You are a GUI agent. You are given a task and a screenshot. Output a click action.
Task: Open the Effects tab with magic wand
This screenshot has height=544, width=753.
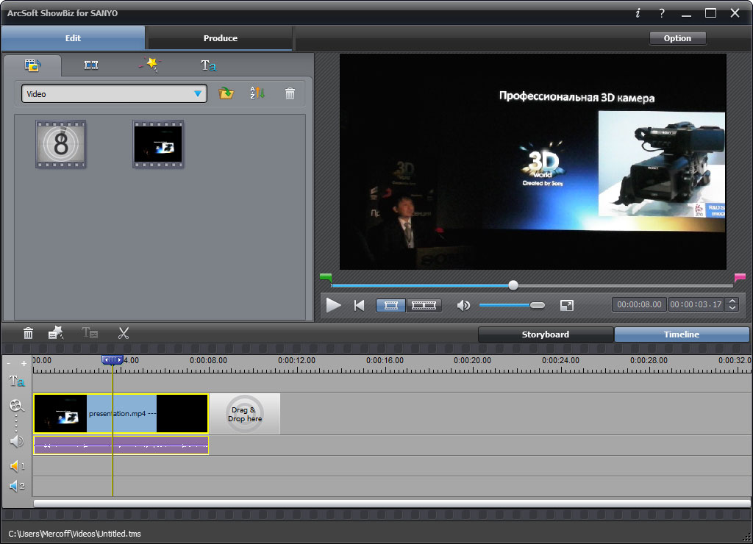pyautogui.click(x=149, y=65)
